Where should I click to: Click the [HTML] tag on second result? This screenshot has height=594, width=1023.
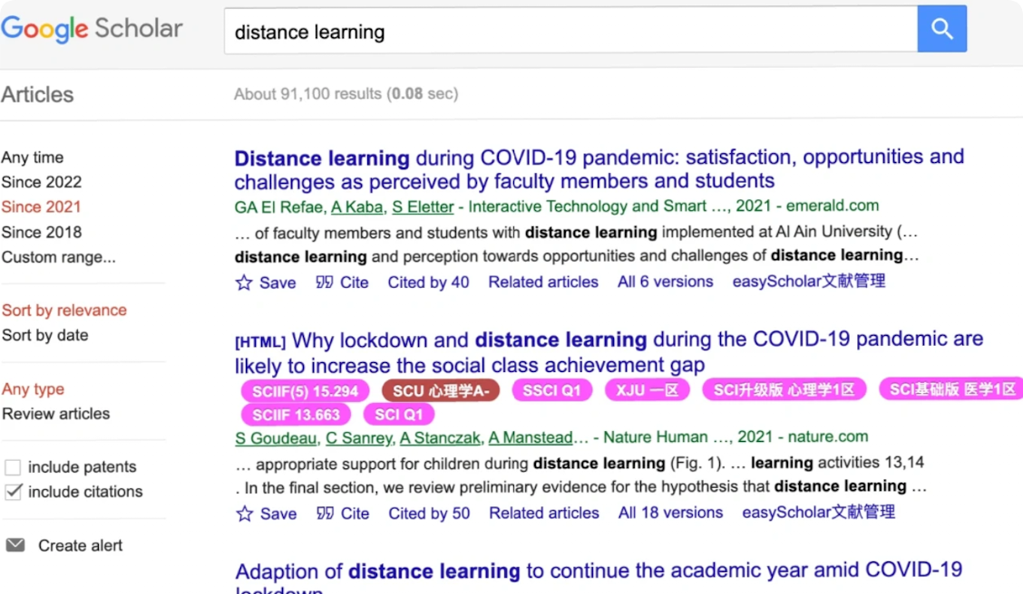pyautogui.click(x=260, y=342)
